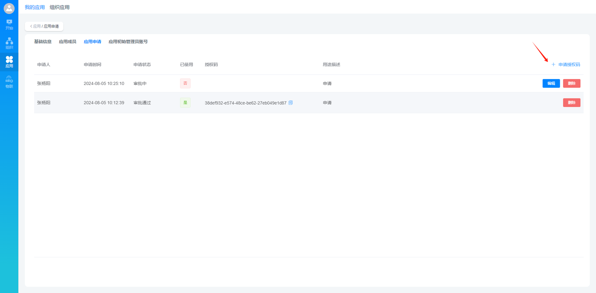Image resolution: width=596 pixels, height=293 pixels.
Task: Click the plus icon for 申请授权码
Action: (553, 65)
